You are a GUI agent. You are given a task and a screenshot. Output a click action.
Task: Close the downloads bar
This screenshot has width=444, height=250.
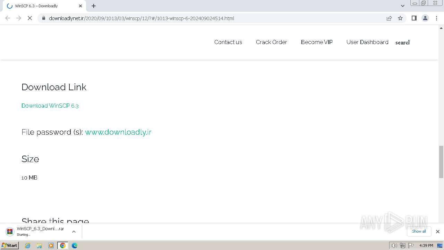pyautogui.click(x=438, y=232)
